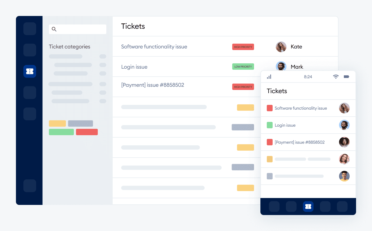Select the Ticket categories heading
372x231 pixels.
(x=70, y=47)
